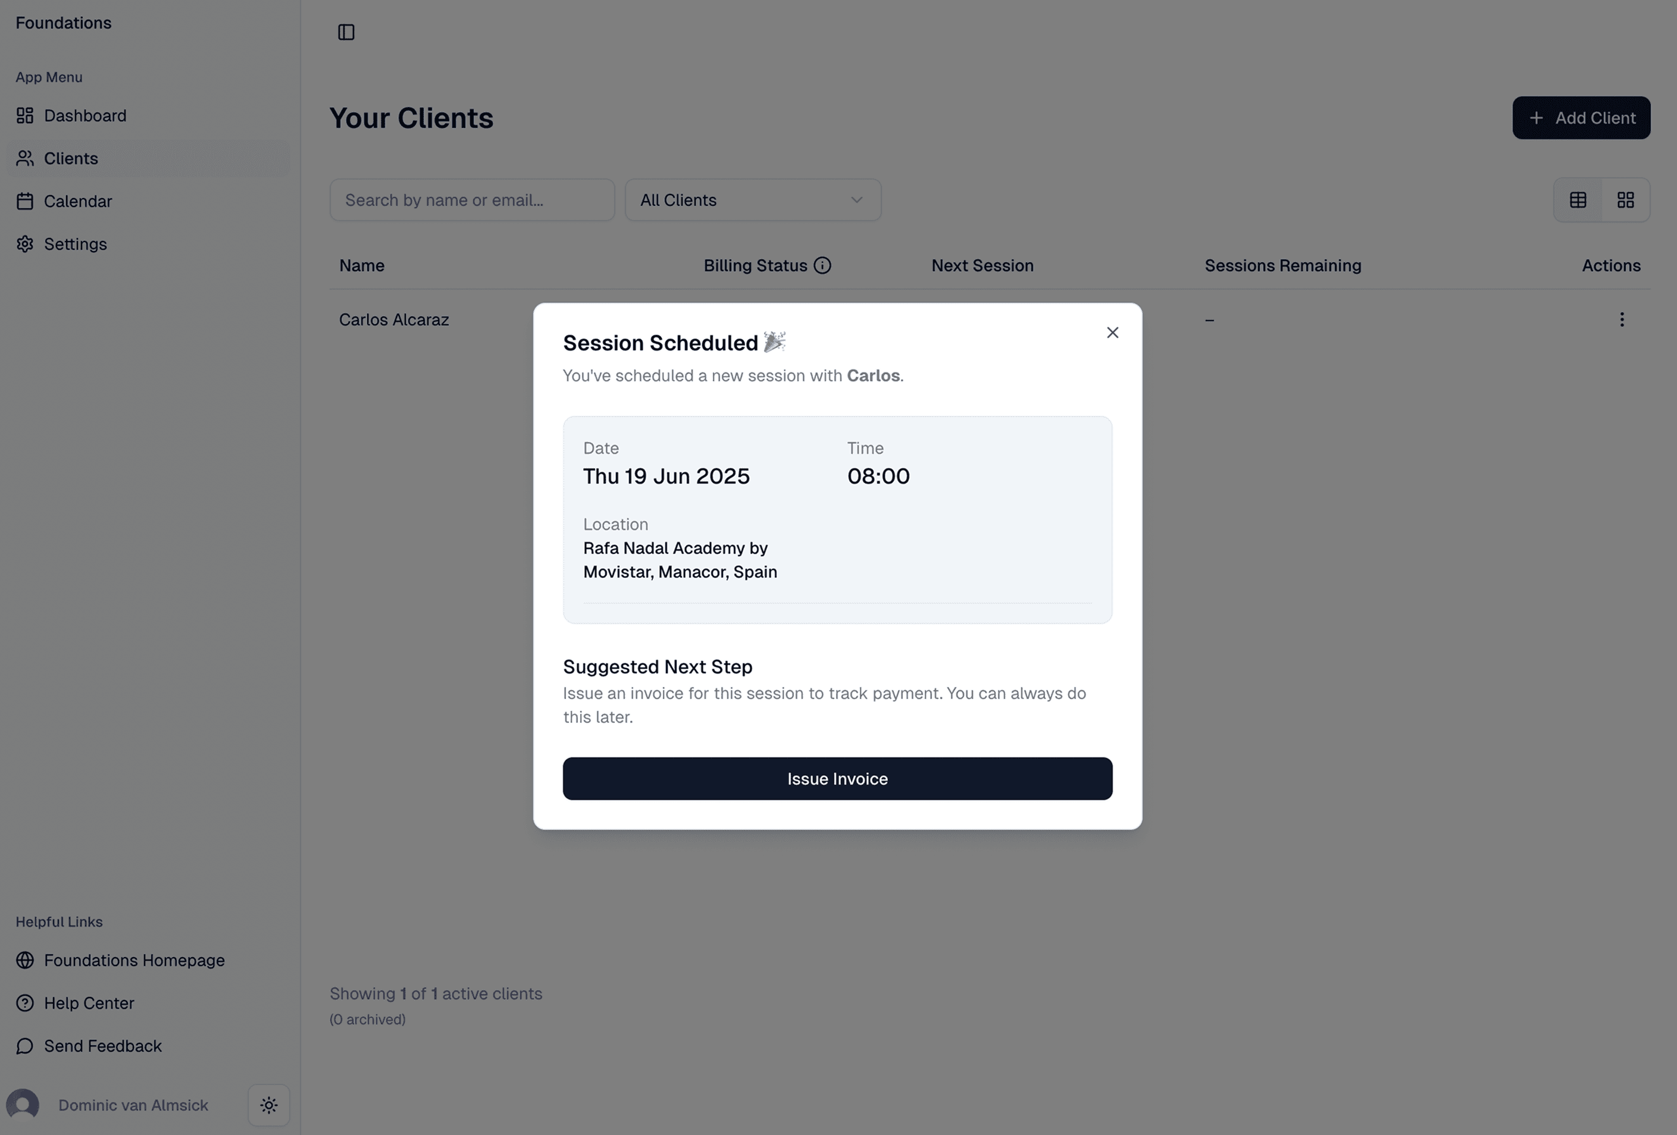Toggle the light/dark theme button
Viewport: 1677px width, 1135px height.
point(269,1105)
